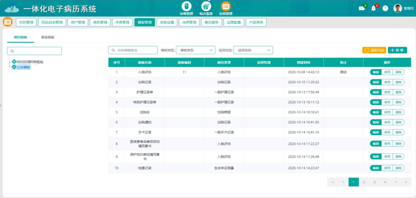Edit the 特别护理记录单 template

click(376, 102)
